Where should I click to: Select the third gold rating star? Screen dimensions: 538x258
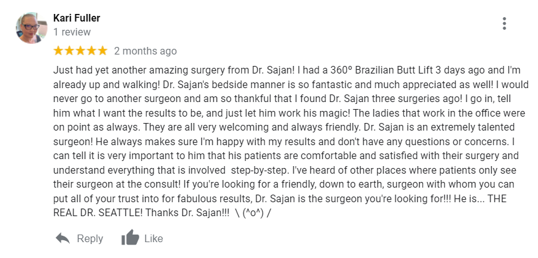80,51
